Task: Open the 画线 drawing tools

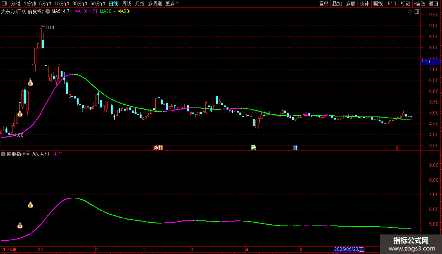Action: pos(378,4)
